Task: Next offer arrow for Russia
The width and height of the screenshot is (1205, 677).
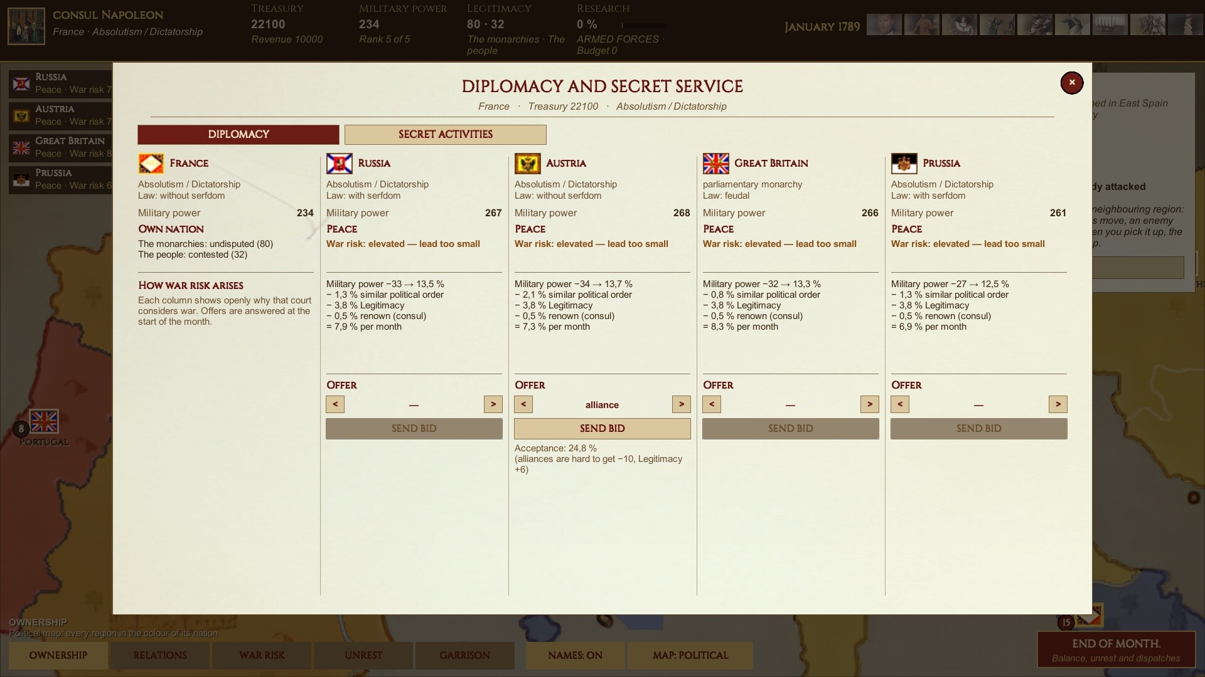Action: point(493,404)
